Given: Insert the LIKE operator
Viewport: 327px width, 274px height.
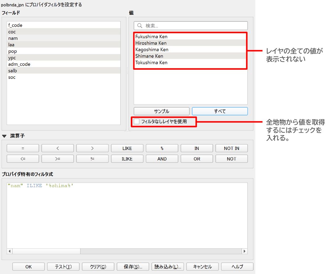Looking at the screenshot, I should tap(127, 148).
